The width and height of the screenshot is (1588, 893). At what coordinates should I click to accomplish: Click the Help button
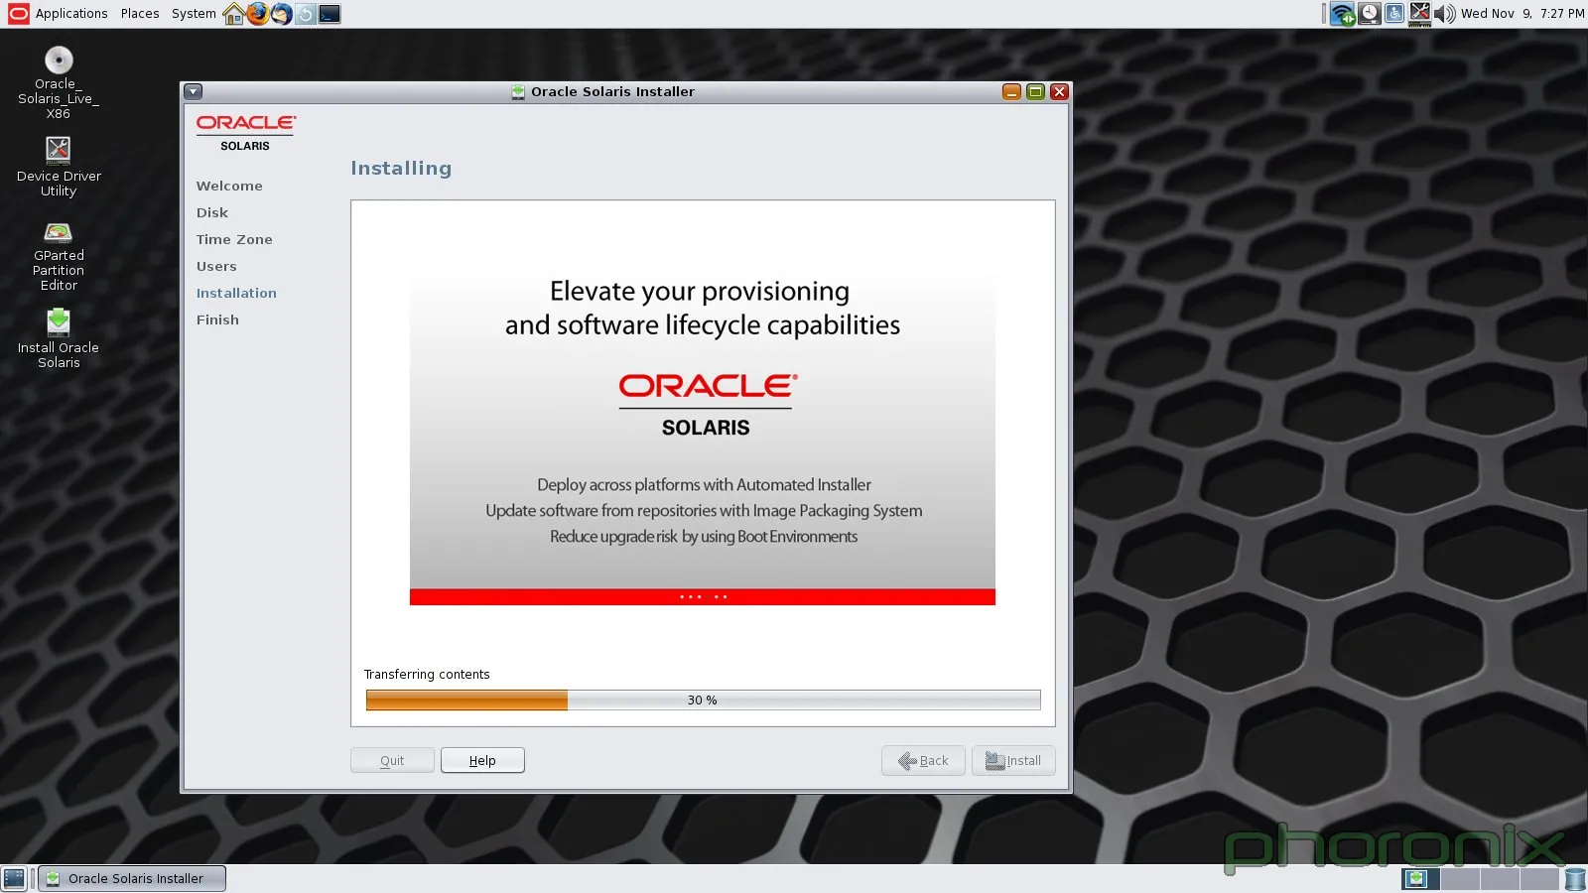482,760
